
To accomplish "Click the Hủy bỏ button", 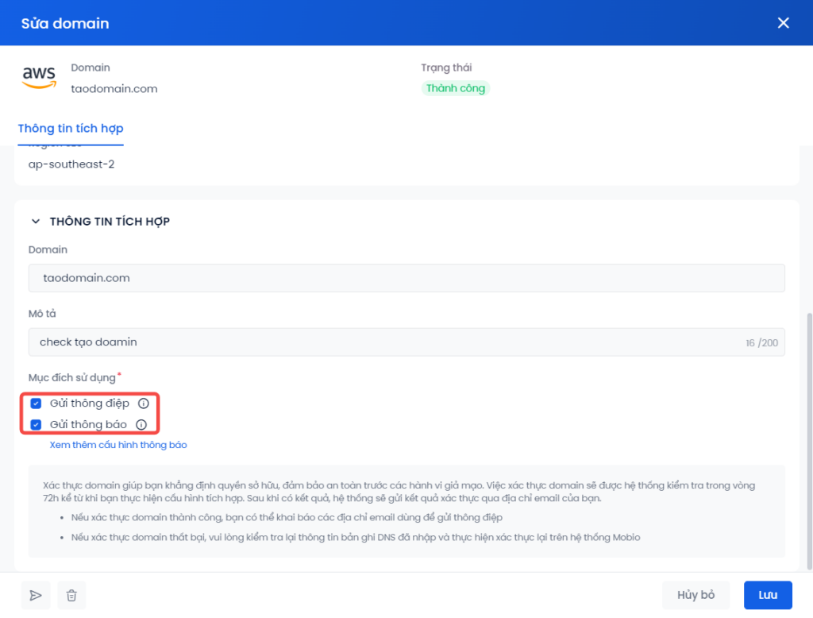I will pyautogui.click(x=695, y=595).
